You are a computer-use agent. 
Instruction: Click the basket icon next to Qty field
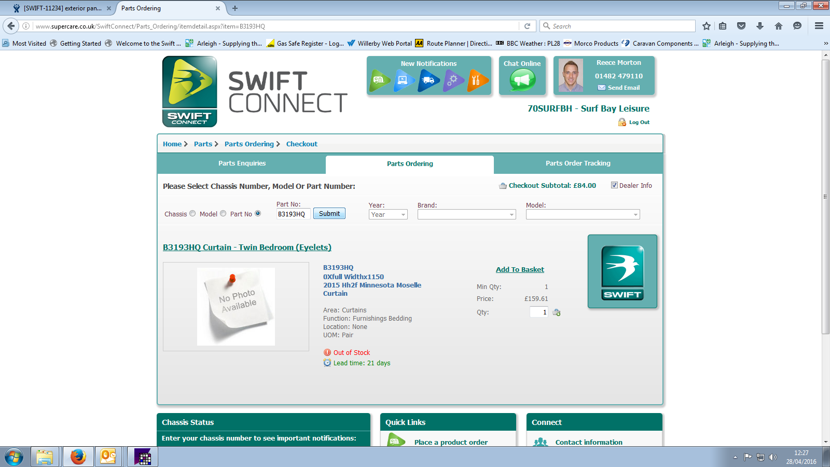(557, 312)
